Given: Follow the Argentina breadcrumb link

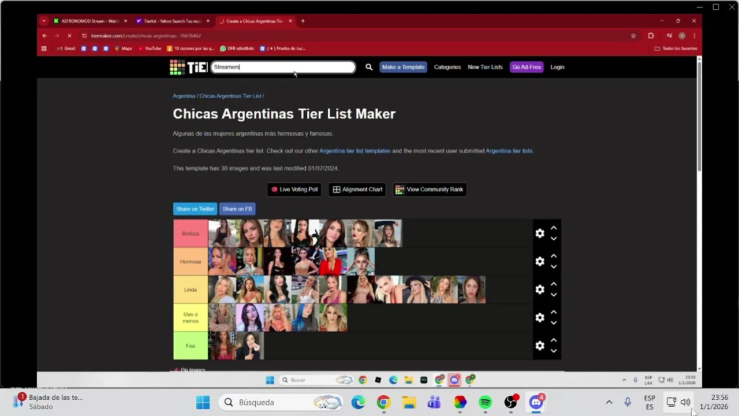Looking at the screenshot, I should coord(184,96).
